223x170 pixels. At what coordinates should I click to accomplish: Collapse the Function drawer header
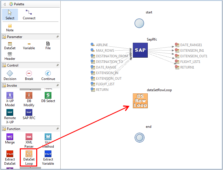coord(30,129)
